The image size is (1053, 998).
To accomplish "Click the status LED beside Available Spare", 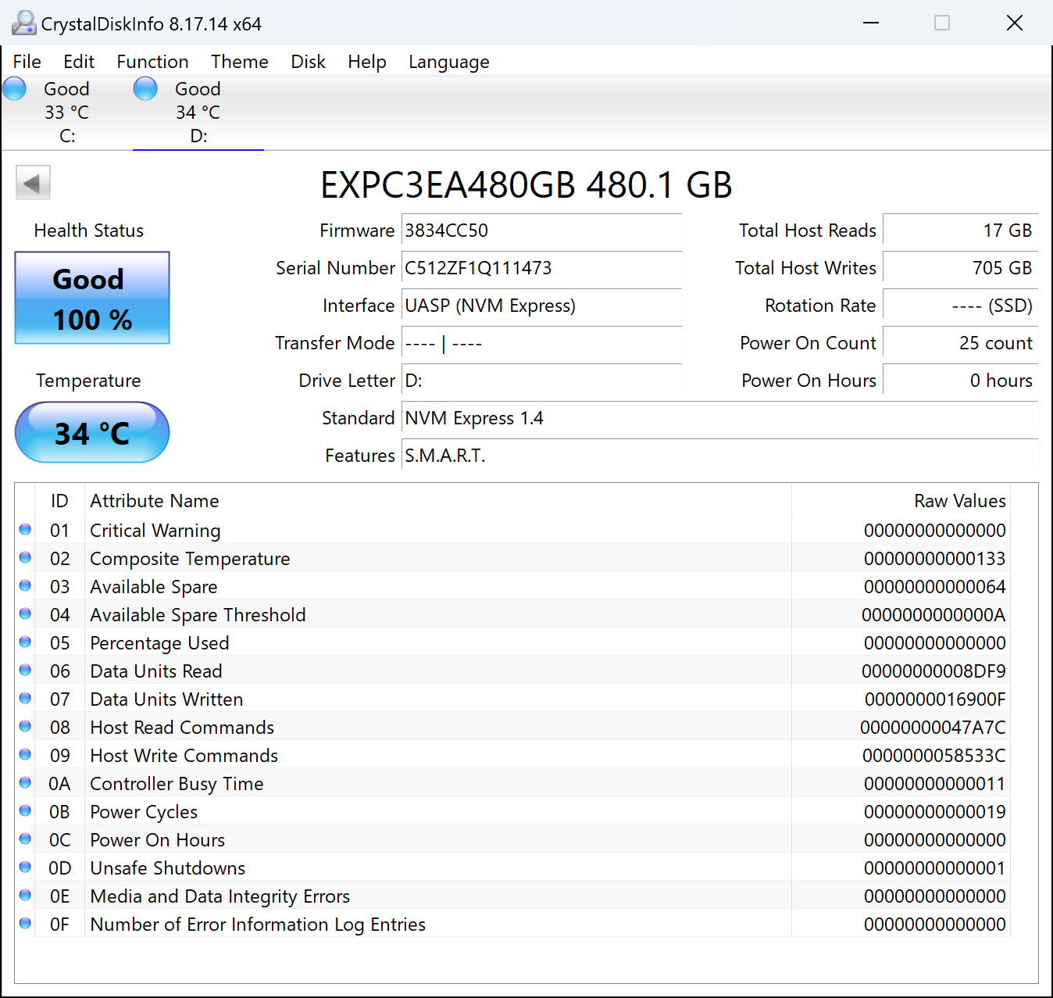I will (24, 585).
